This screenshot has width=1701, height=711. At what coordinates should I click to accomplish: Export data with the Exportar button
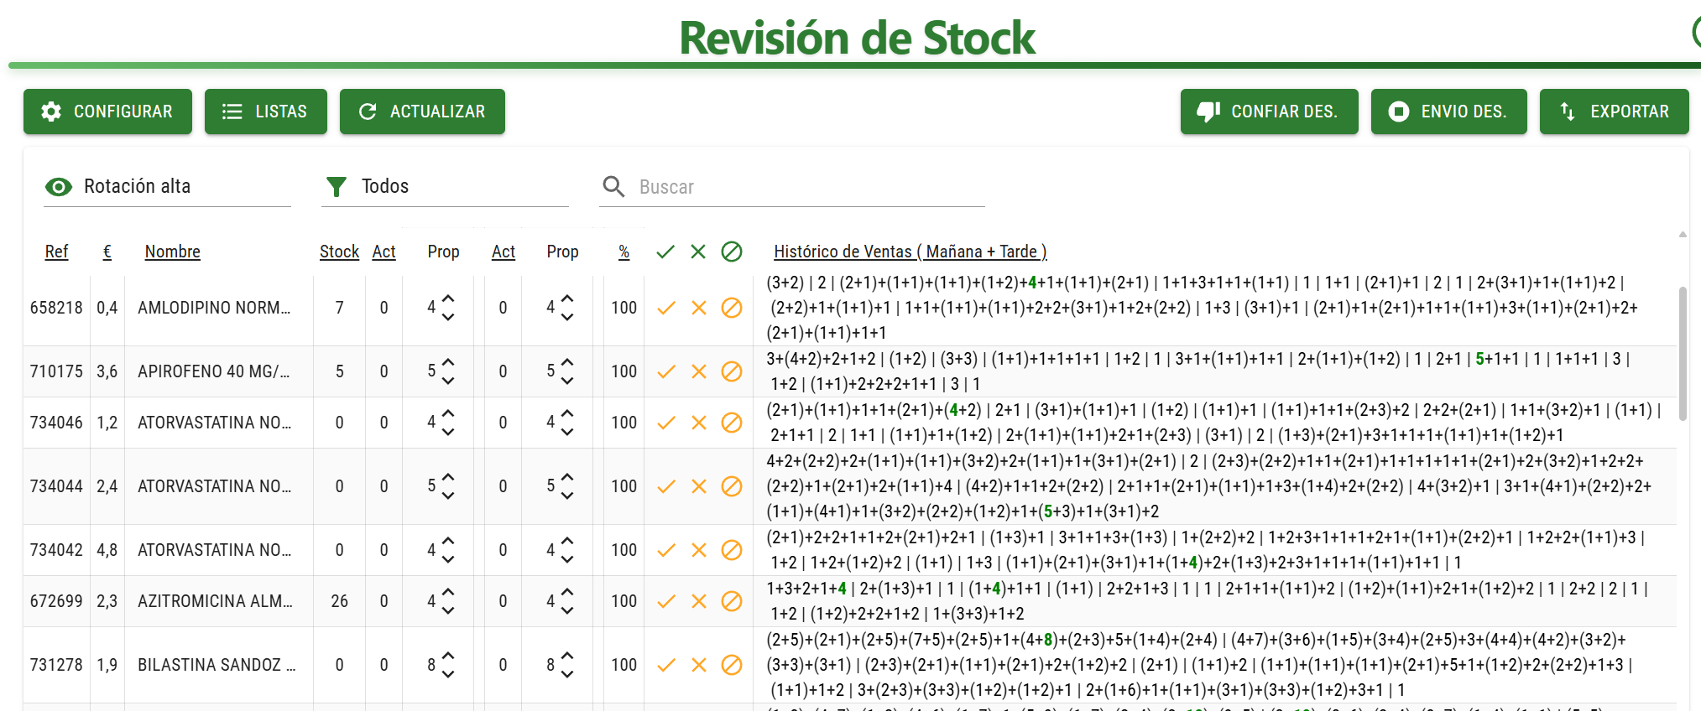1615,112
